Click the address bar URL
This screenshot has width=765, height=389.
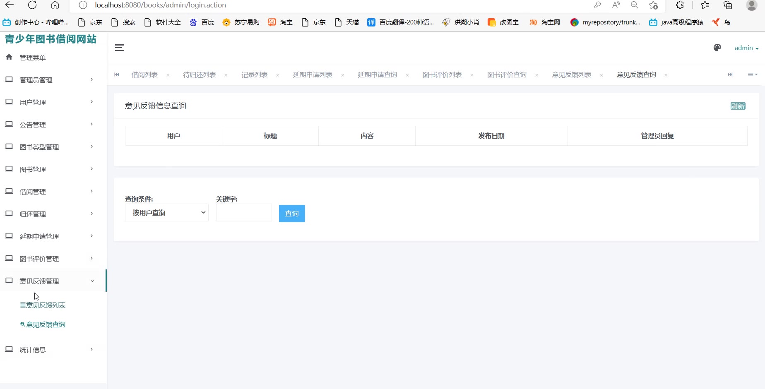[161, 5]
